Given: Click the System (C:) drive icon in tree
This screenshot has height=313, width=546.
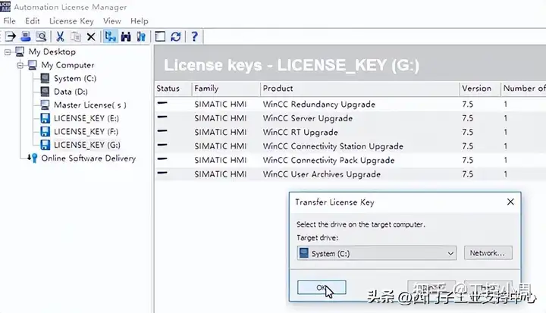Looking at the screenshot, I should point(45,78).
